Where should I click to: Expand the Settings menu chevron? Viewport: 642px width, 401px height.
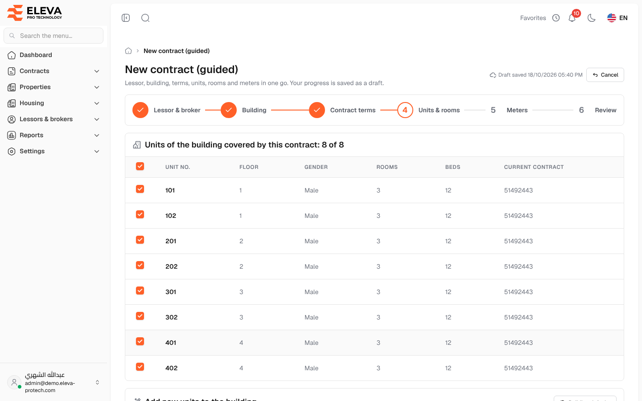click(97, 151)
